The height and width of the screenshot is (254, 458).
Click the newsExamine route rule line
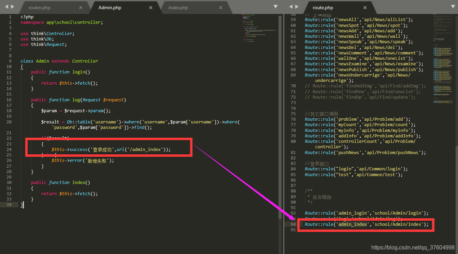(364, 64)
